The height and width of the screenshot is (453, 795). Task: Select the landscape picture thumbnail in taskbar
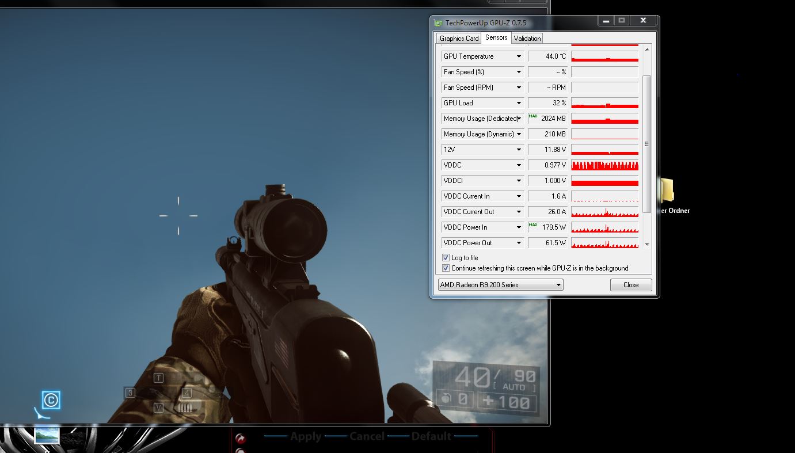point(47,435)
